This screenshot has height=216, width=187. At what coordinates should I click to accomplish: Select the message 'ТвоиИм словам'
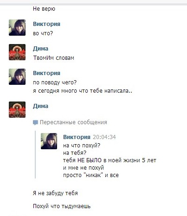[54, 58]
